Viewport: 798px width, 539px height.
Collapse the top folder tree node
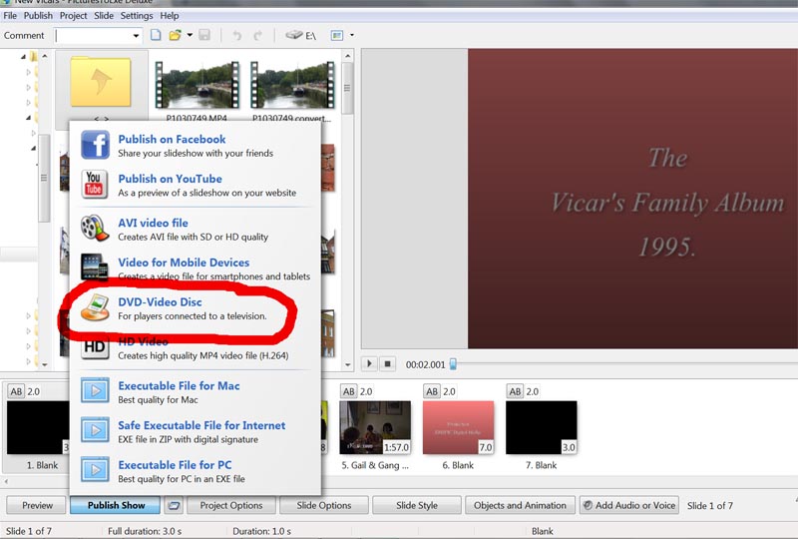23,57
